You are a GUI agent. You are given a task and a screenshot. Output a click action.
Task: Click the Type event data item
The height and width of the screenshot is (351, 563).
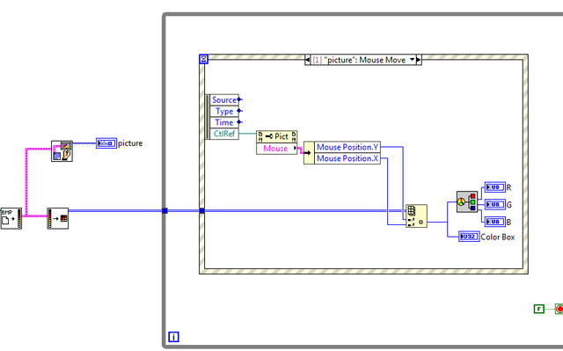(x=224, y=111)
